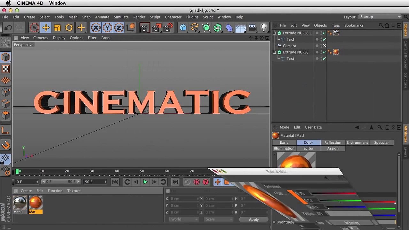Open the Sculpt menu
Viewport: 409px width, 230px height.
point(155,17)
